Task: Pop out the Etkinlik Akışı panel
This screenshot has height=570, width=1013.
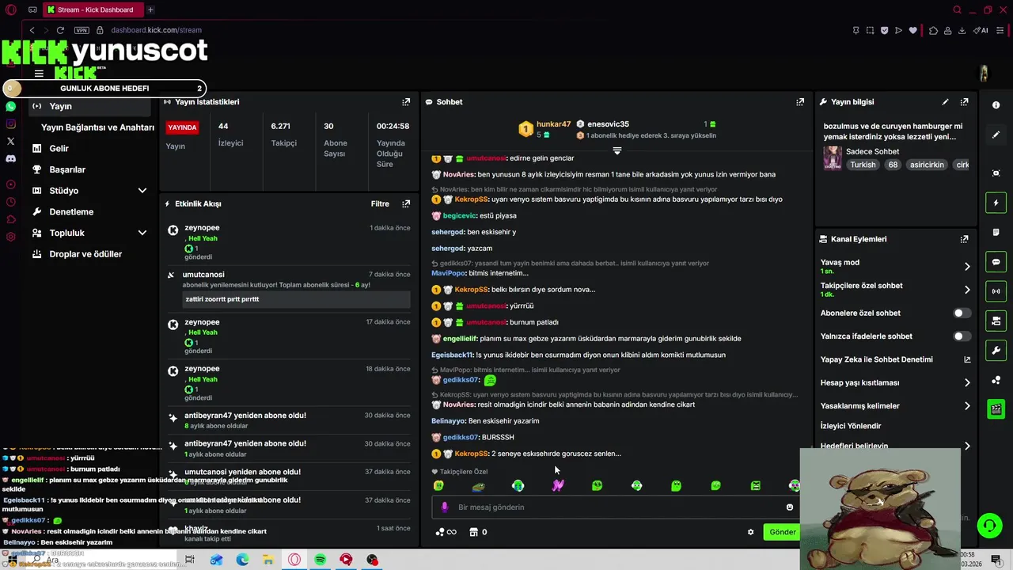Action: (x=406, y=203)
